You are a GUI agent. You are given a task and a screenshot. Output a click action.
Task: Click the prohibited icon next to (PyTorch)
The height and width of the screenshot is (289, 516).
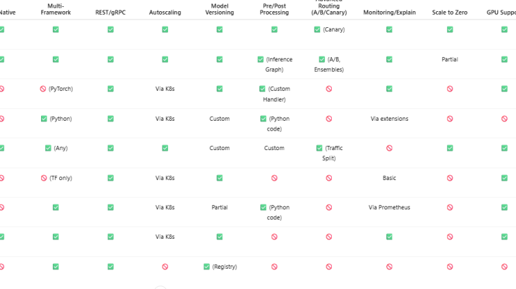click(x=43, y=89)
